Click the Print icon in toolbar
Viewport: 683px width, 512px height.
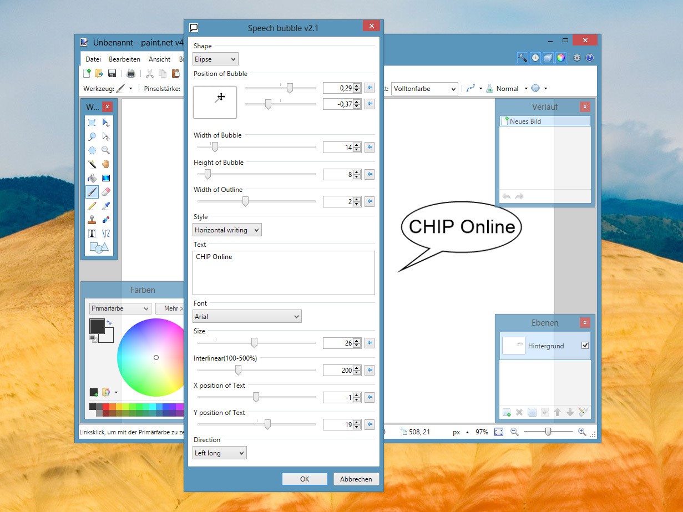pyautogui.click(x=130, y=73)
